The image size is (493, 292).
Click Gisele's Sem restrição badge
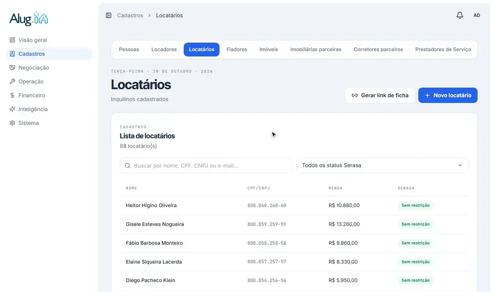pyautogui.click(x=415, y=224)
